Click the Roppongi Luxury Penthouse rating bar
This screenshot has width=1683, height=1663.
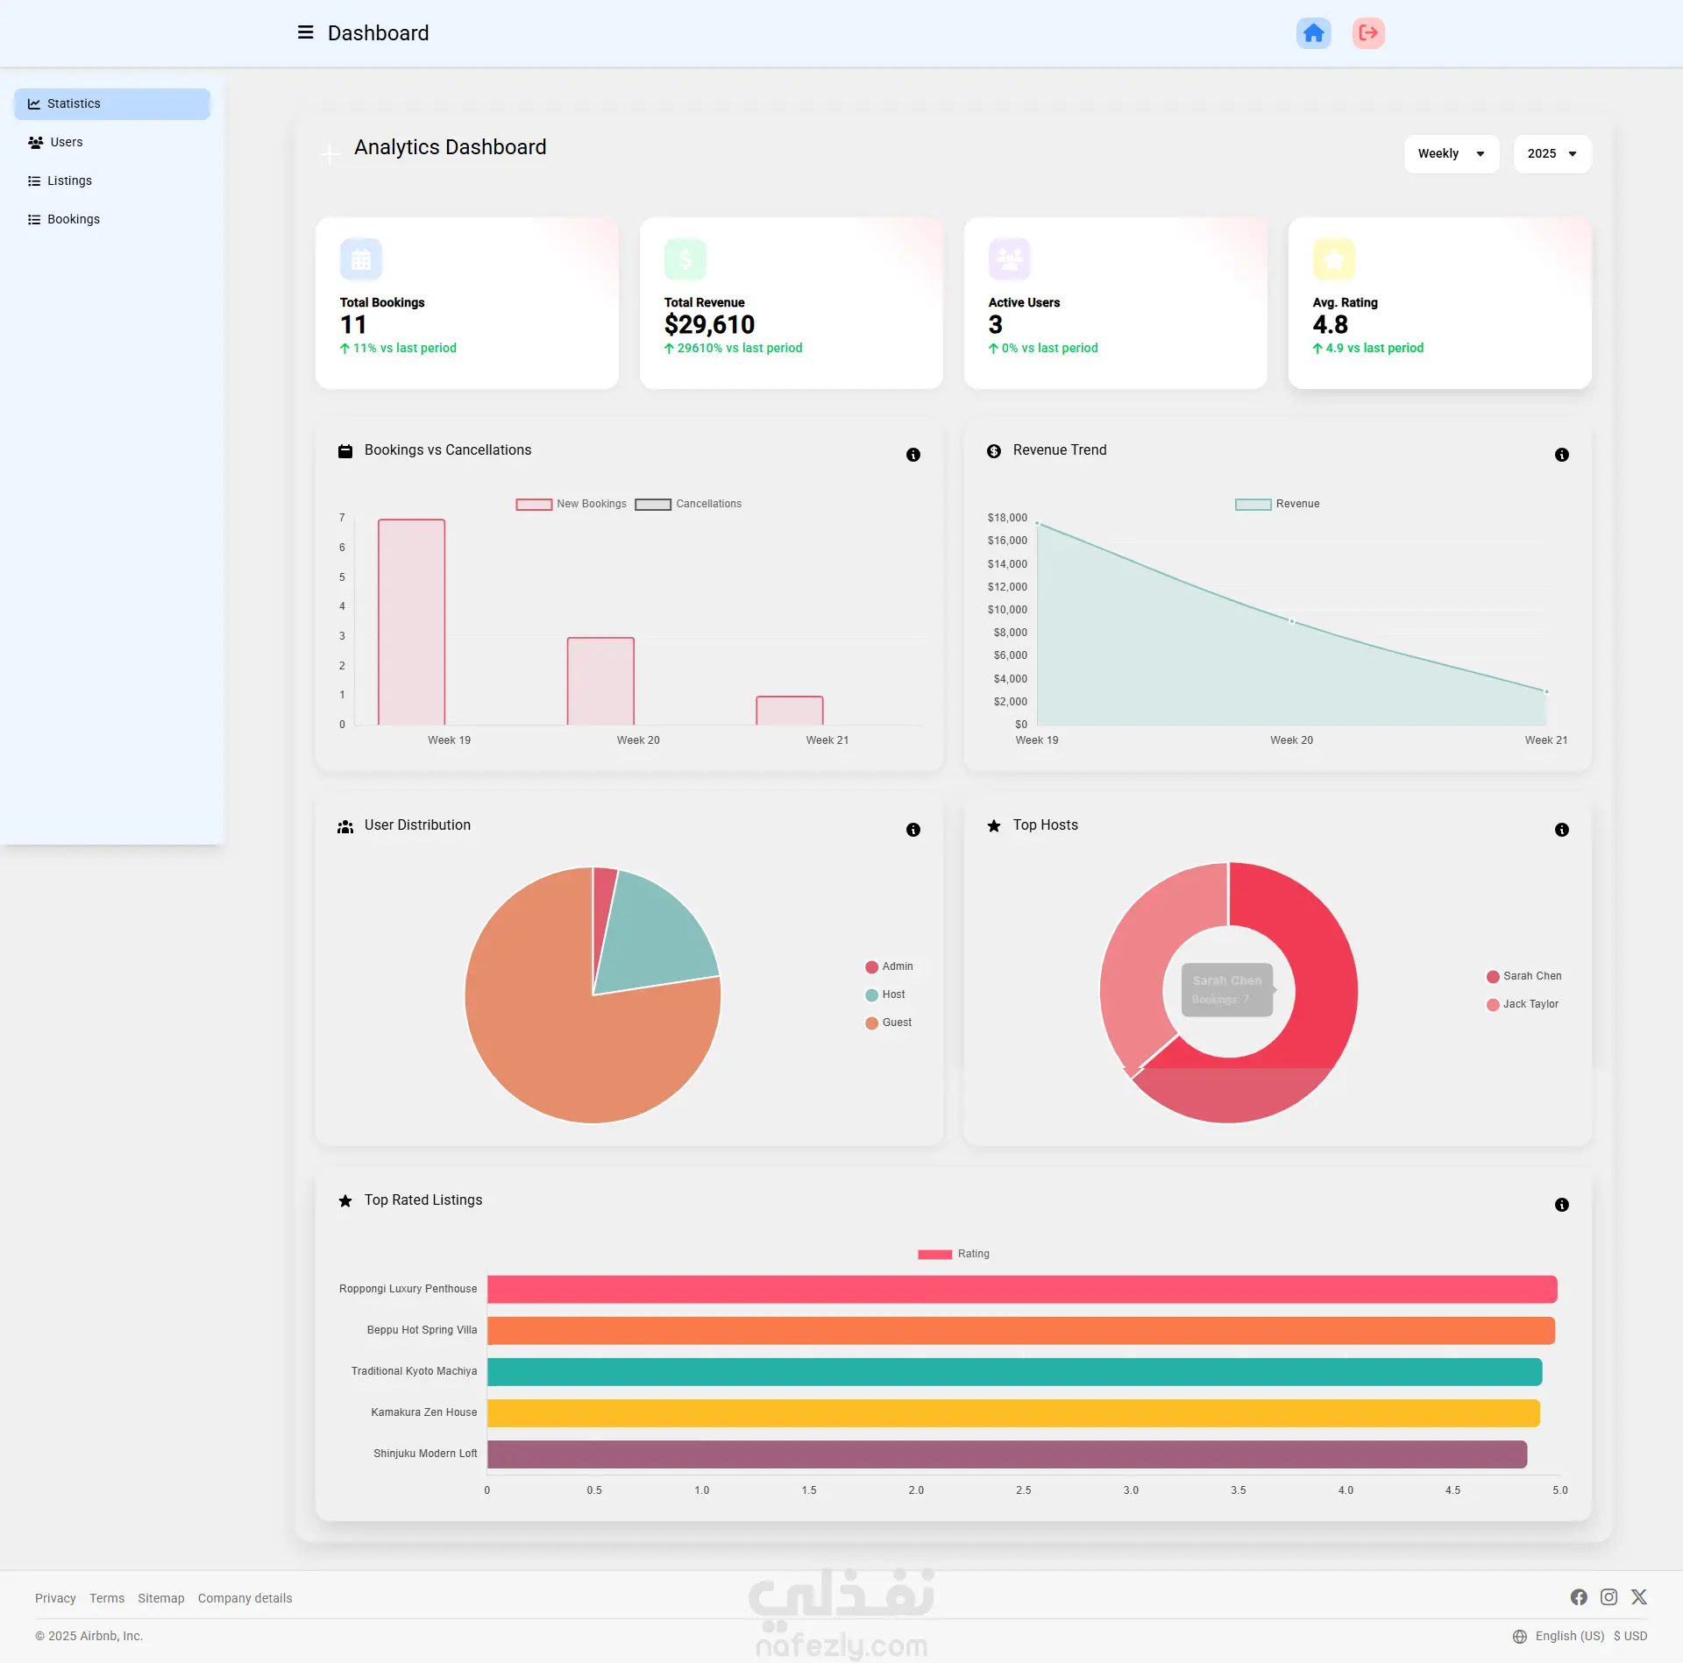[1021, 1289]
